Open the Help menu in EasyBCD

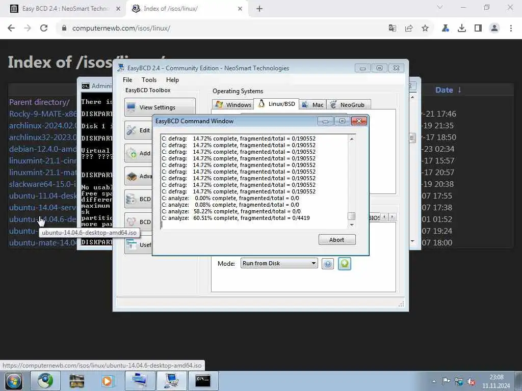tap(172, 80)
